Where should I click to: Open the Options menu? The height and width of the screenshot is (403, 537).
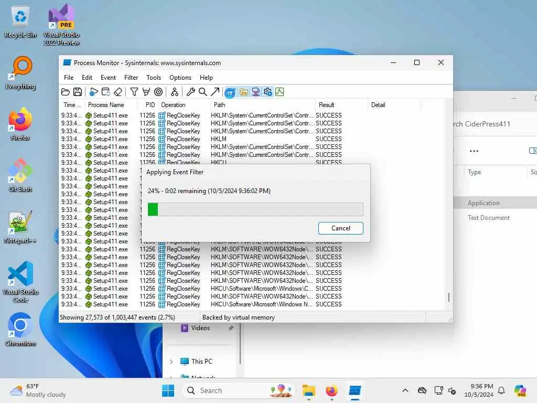click(180, 78)
